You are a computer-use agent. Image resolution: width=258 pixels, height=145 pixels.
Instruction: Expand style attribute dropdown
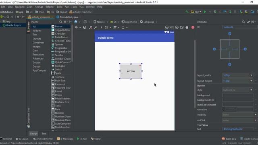251,90
